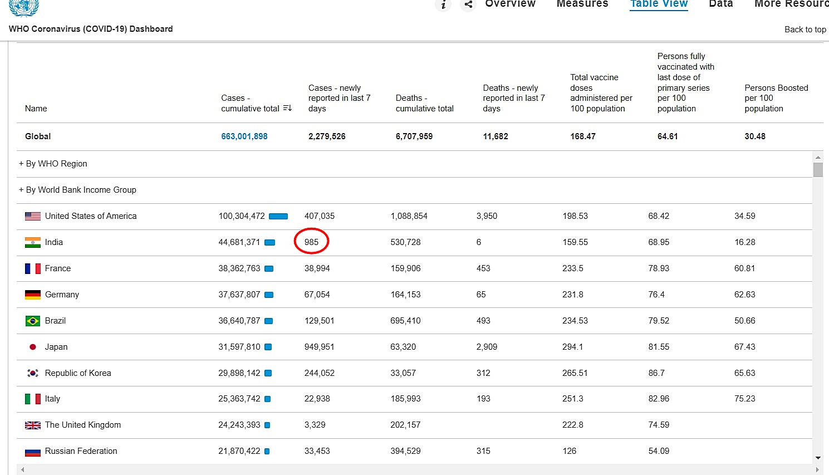Click France's fully vaccinated value 78.93
The image size is (829, 475).
[659, 268]
